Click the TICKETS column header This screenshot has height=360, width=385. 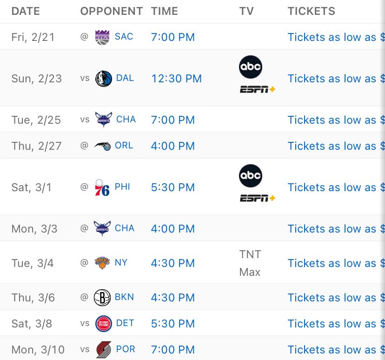point(312,11)
